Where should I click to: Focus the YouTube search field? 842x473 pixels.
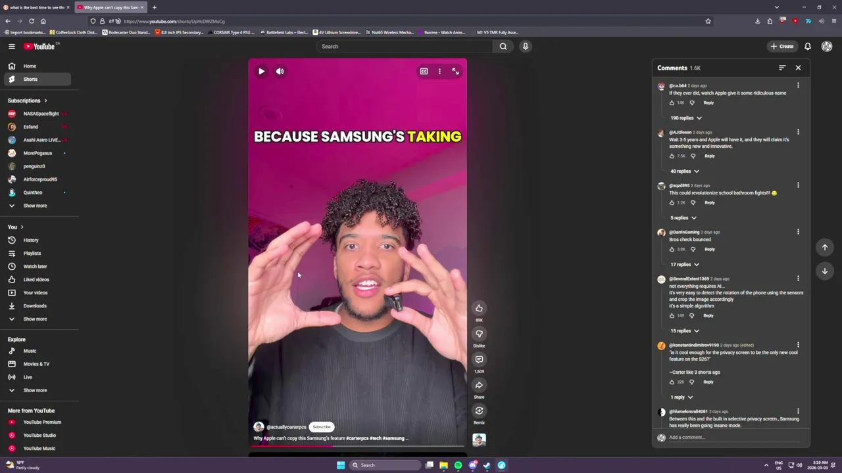coord(405,46)
